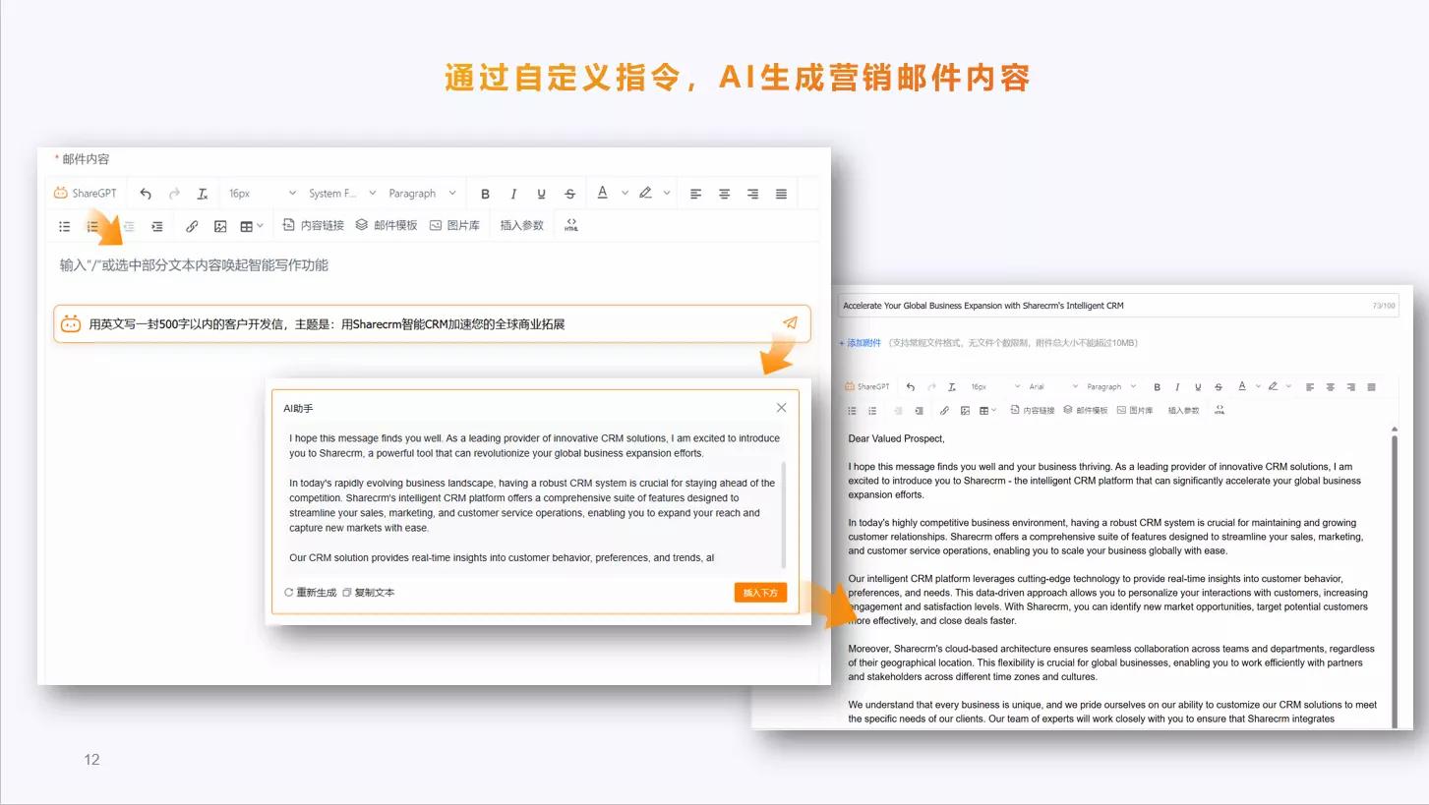Open the text color picker in the left editor

pos(603,194)
